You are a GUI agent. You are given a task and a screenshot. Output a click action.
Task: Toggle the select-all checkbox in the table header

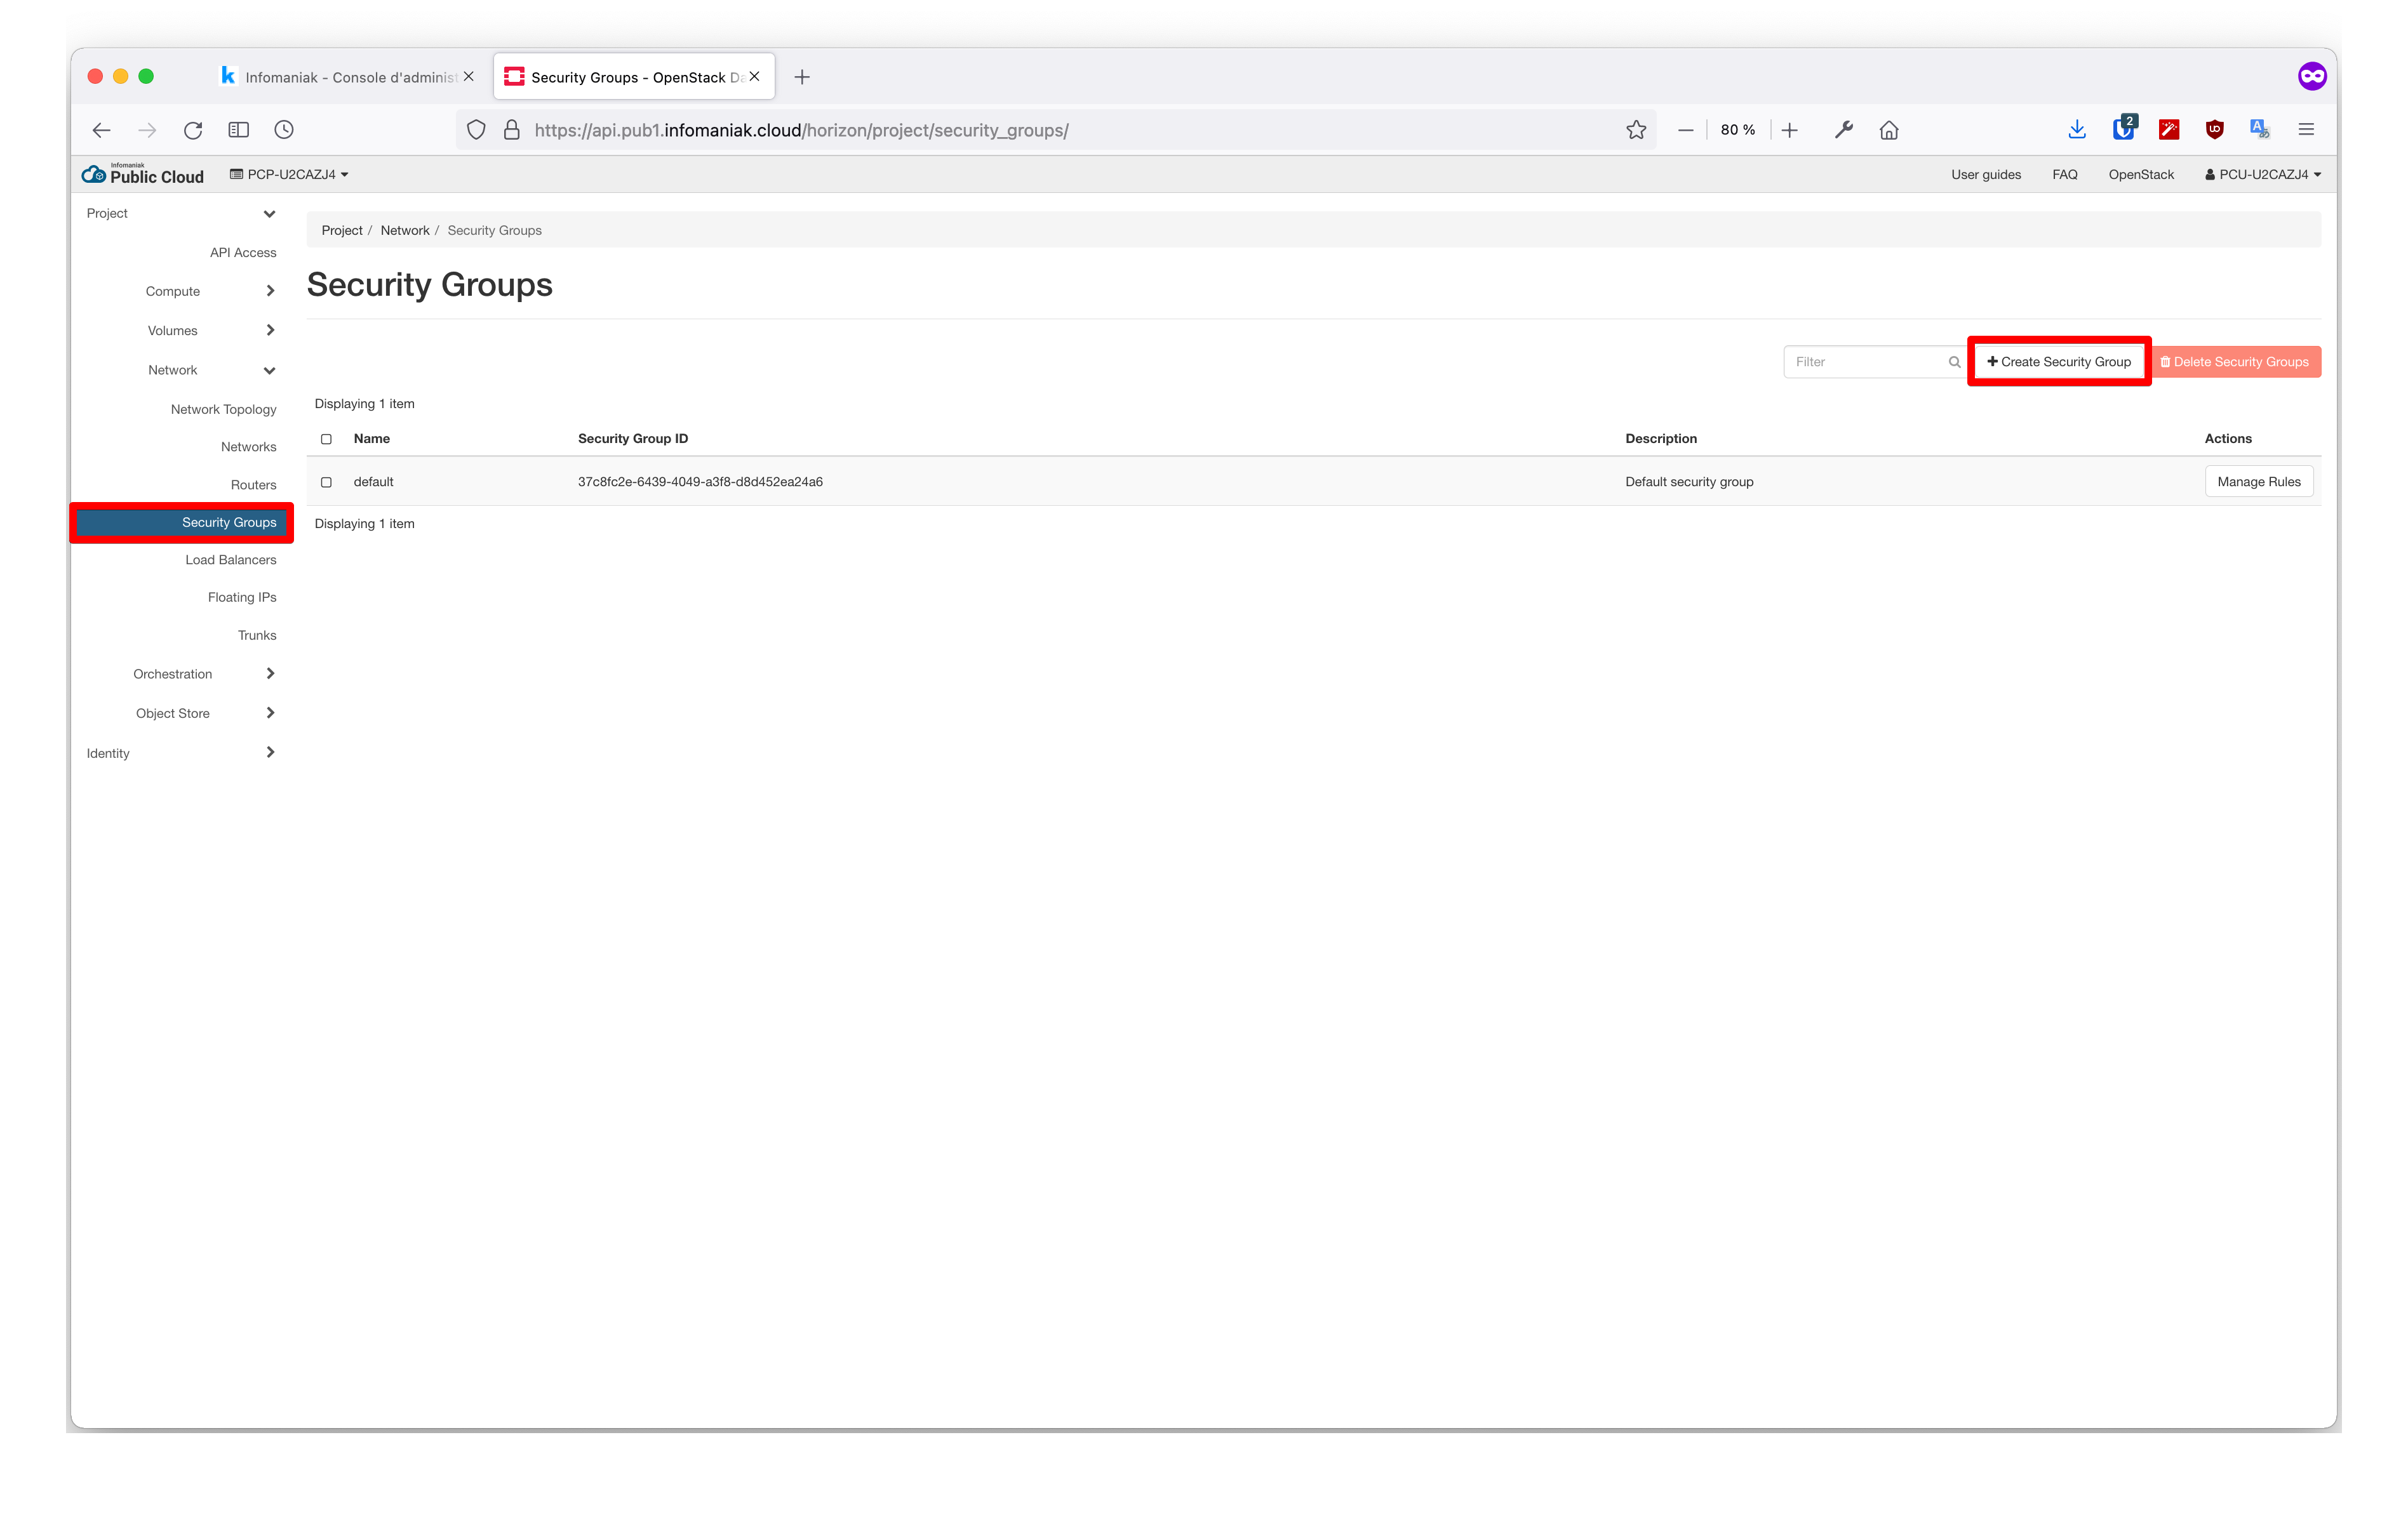326,439
